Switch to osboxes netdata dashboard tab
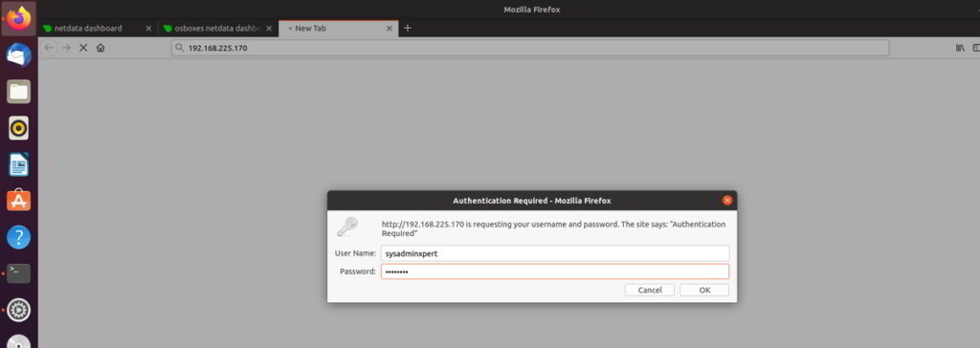The image size is (980, 348). click(212, 28)
